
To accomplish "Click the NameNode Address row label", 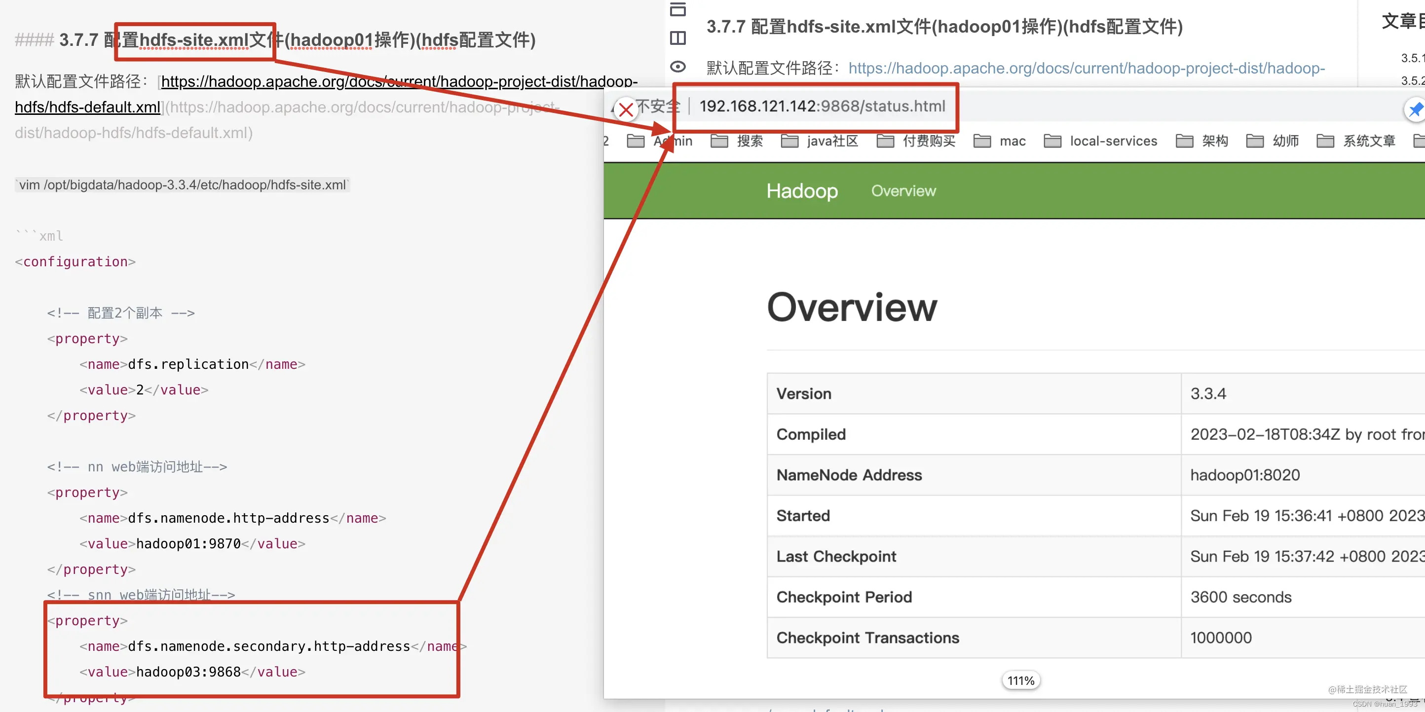I will [x=849, y=475].
